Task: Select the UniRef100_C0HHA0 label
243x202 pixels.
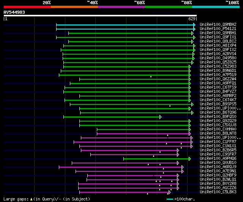Action: (218, 129)
